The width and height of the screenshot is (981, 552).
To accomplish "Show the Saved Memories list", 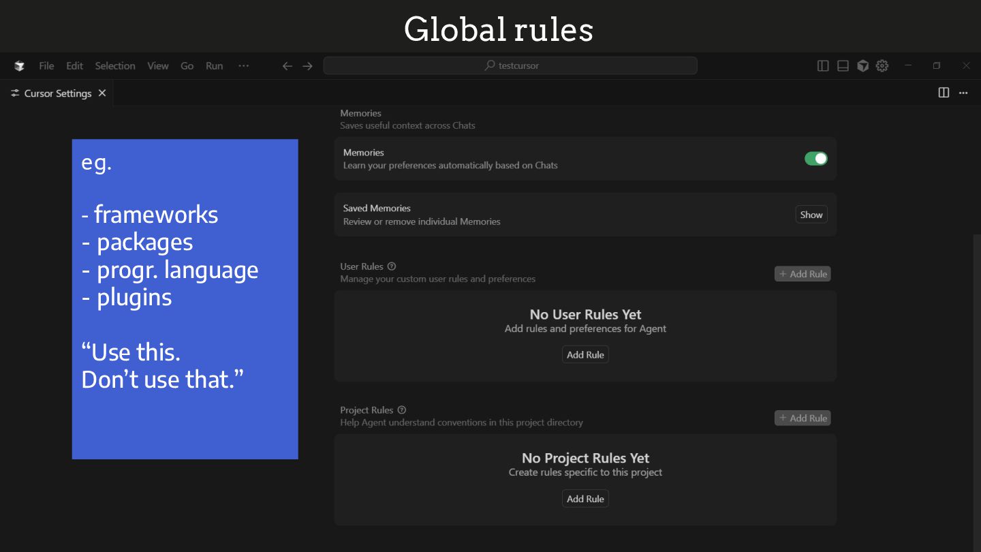I will [811, 215].
